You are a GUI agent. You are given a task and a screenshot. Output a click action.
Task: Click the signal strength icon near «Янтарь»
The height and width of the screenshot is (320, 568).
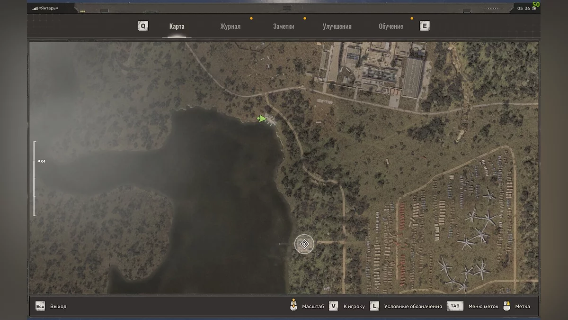pos(35,8)
